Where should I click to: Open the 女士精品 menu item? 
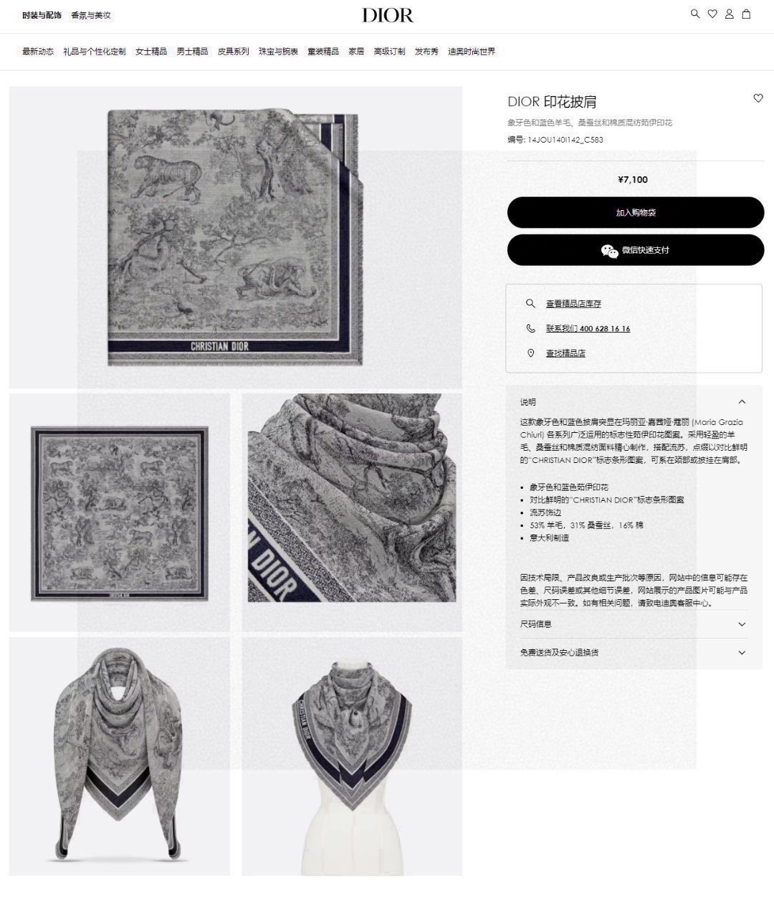click(151, 52)
